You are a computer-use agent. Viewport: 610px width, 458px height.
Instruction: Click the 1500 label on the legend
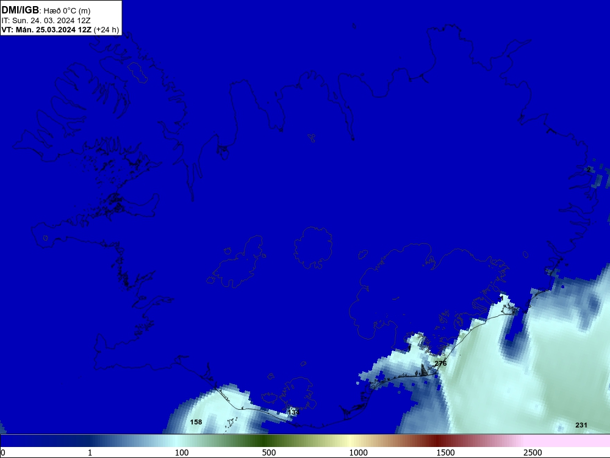coord(445,453)
